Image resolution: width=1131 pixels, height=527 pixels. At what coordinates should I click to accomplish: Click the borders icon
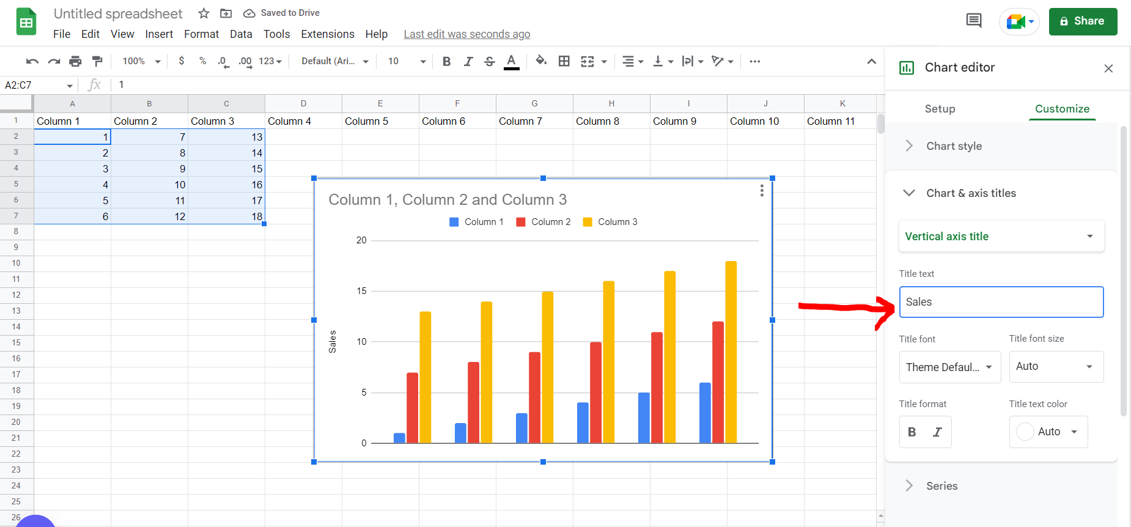point(564,61)
